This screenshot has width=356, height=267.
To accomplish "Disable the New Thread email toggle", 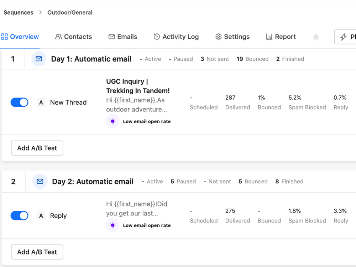I will [20, 103].
